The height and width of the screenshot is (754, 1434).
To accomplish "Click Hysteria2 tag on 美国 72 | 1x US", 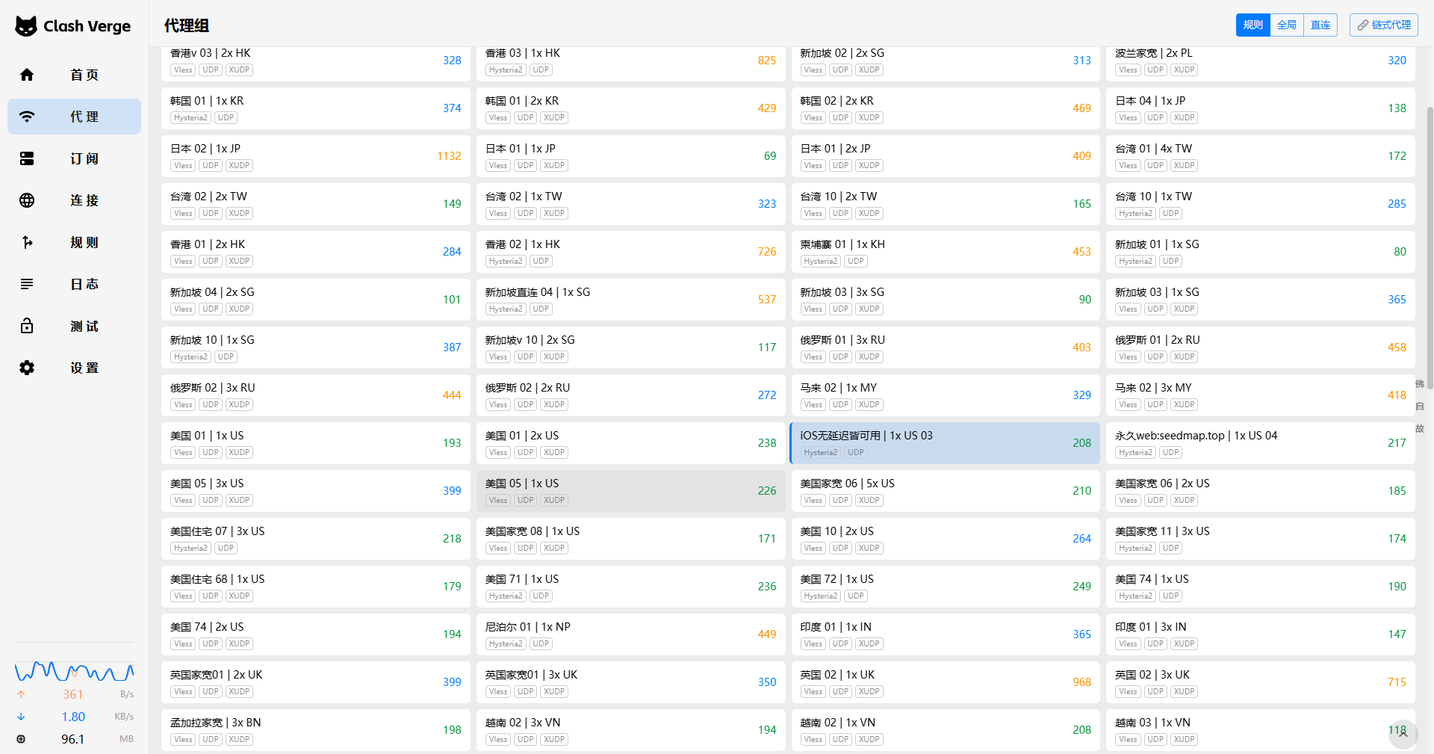I will (x=820, y=596).
